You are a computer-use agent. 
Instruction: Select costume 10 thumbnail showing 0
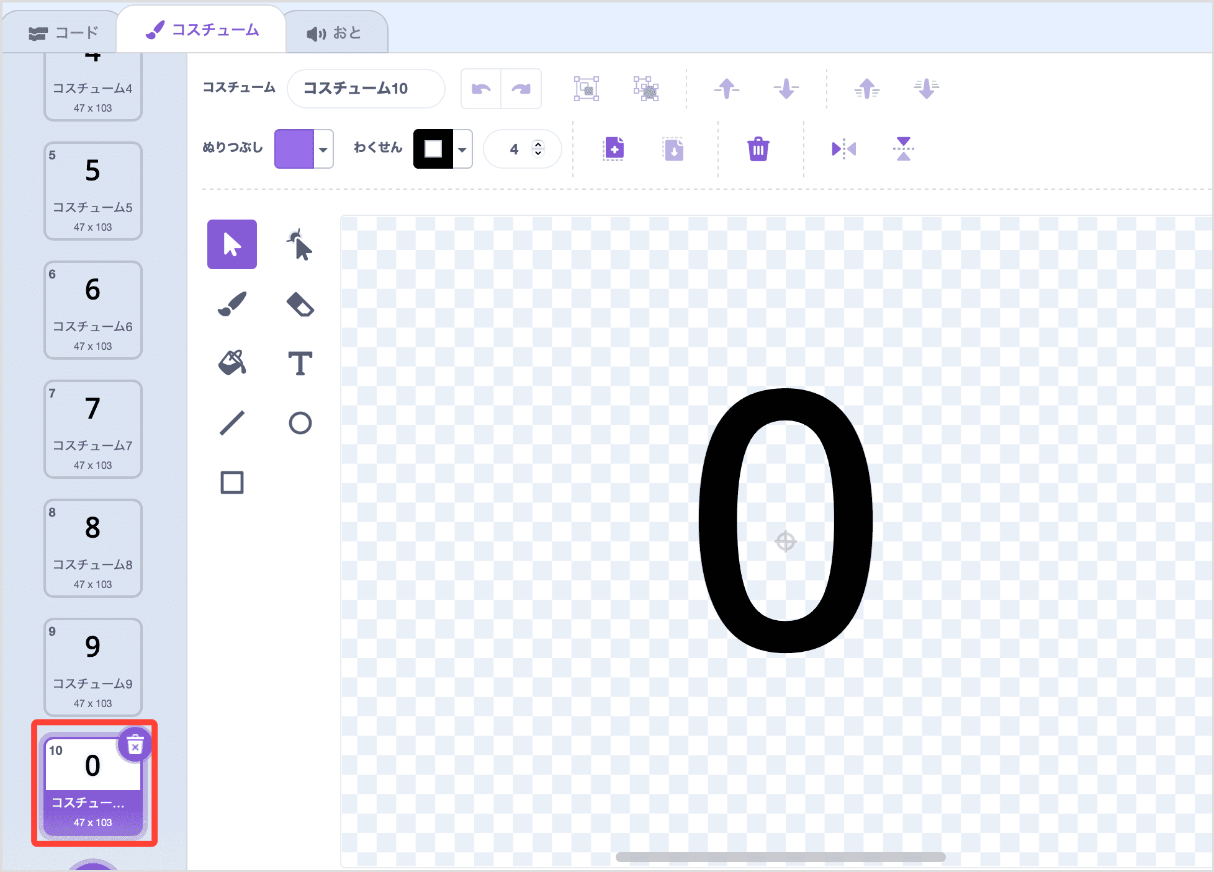tap(93, 786)
